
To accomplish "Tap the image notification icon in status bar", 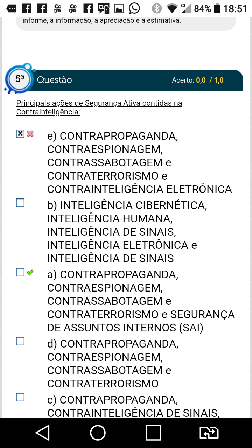I will coord(119,8).
